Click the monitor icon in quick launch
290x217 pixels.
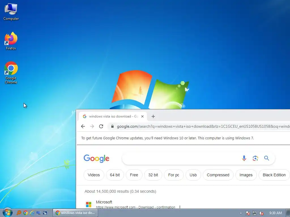click(x=39, y=213)
